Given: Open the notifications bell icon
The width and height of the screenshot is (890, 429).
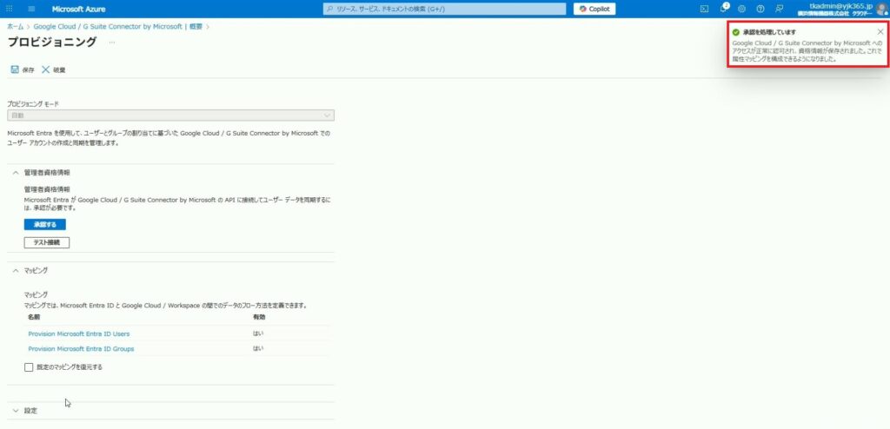Looking at the screenshot, I should click(x=723, y=9).
